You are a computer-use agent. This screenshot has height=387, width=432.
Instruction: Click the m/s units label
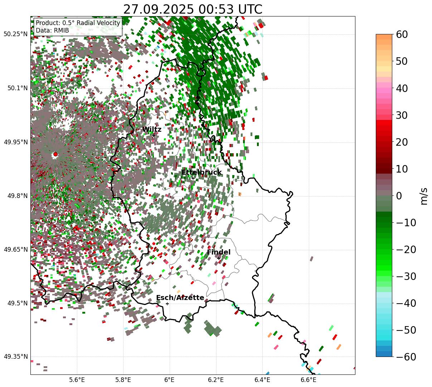(424, 196)
